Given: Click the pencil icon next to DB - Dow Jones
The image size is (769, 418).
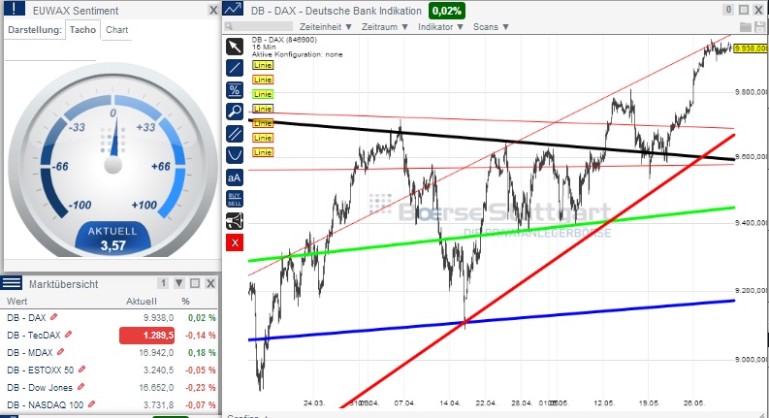Looking at the screenshot, I should (x=80, y=387).
